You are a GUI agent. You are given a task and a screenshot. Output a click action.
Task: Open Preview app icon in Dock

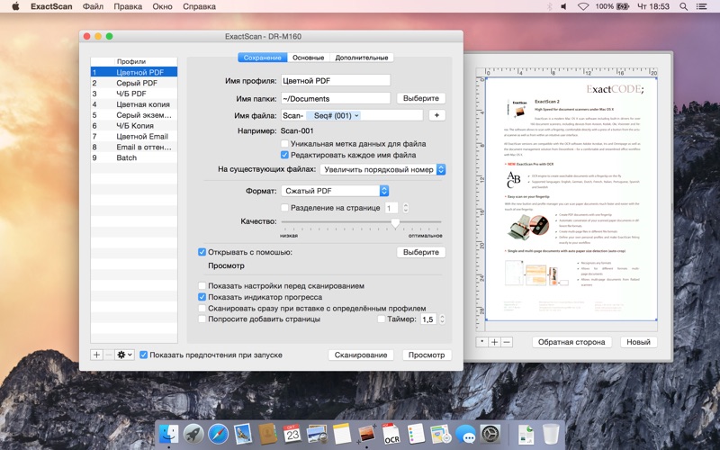[x=317, y=434]
